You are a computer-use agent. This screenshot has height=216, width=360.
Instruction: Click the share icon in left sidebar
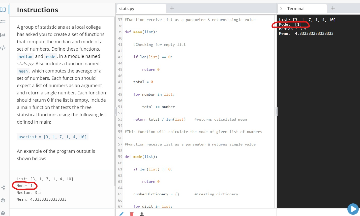[x=3, y=188]
